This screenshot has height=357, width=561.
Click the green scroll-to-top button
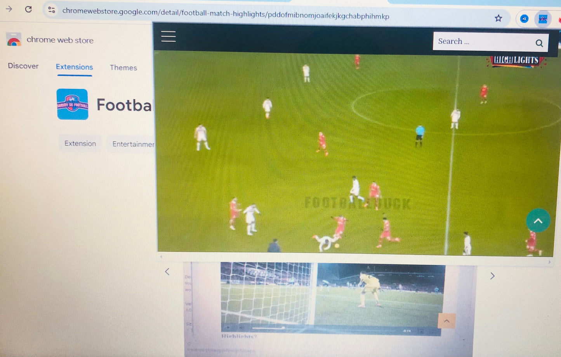(538, 221)
